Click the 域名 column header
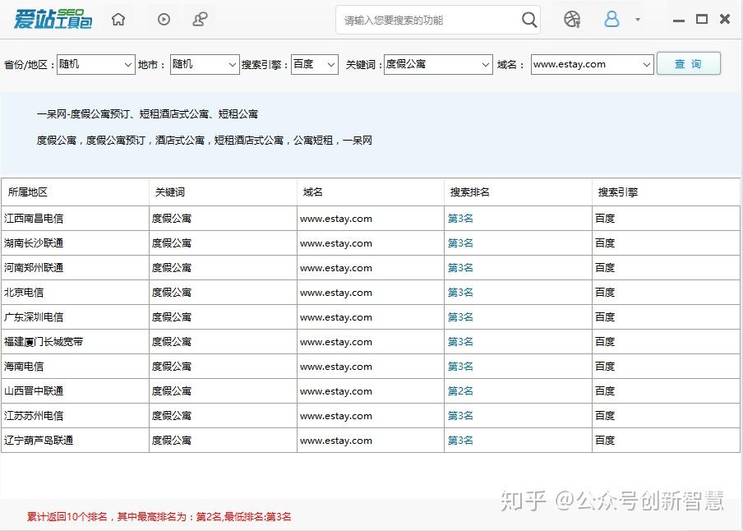The height and width of the screenshot is (531, 743). click(x=371, y=192)
